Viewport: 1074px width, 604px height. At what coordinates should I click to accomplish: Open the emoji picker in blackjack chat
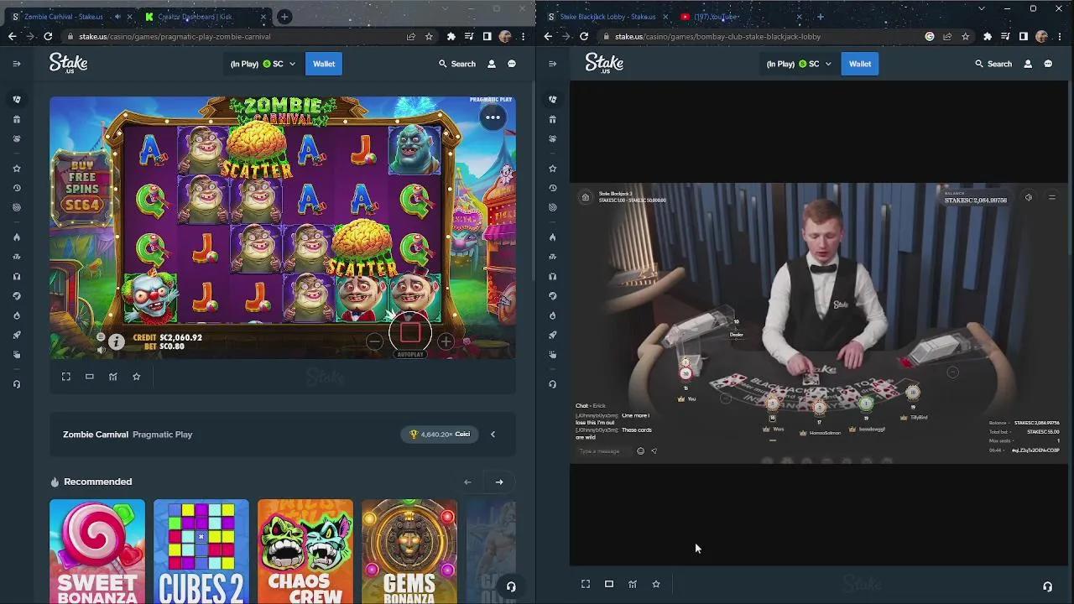pos(640,450)
